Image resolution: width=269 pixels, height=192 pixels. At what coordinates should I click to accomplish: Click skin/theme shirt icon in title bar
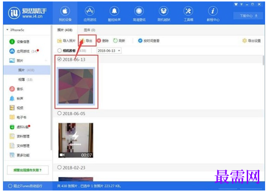point(236,4)
